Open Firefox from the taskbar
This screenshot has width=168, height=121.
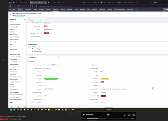[73, 110]
